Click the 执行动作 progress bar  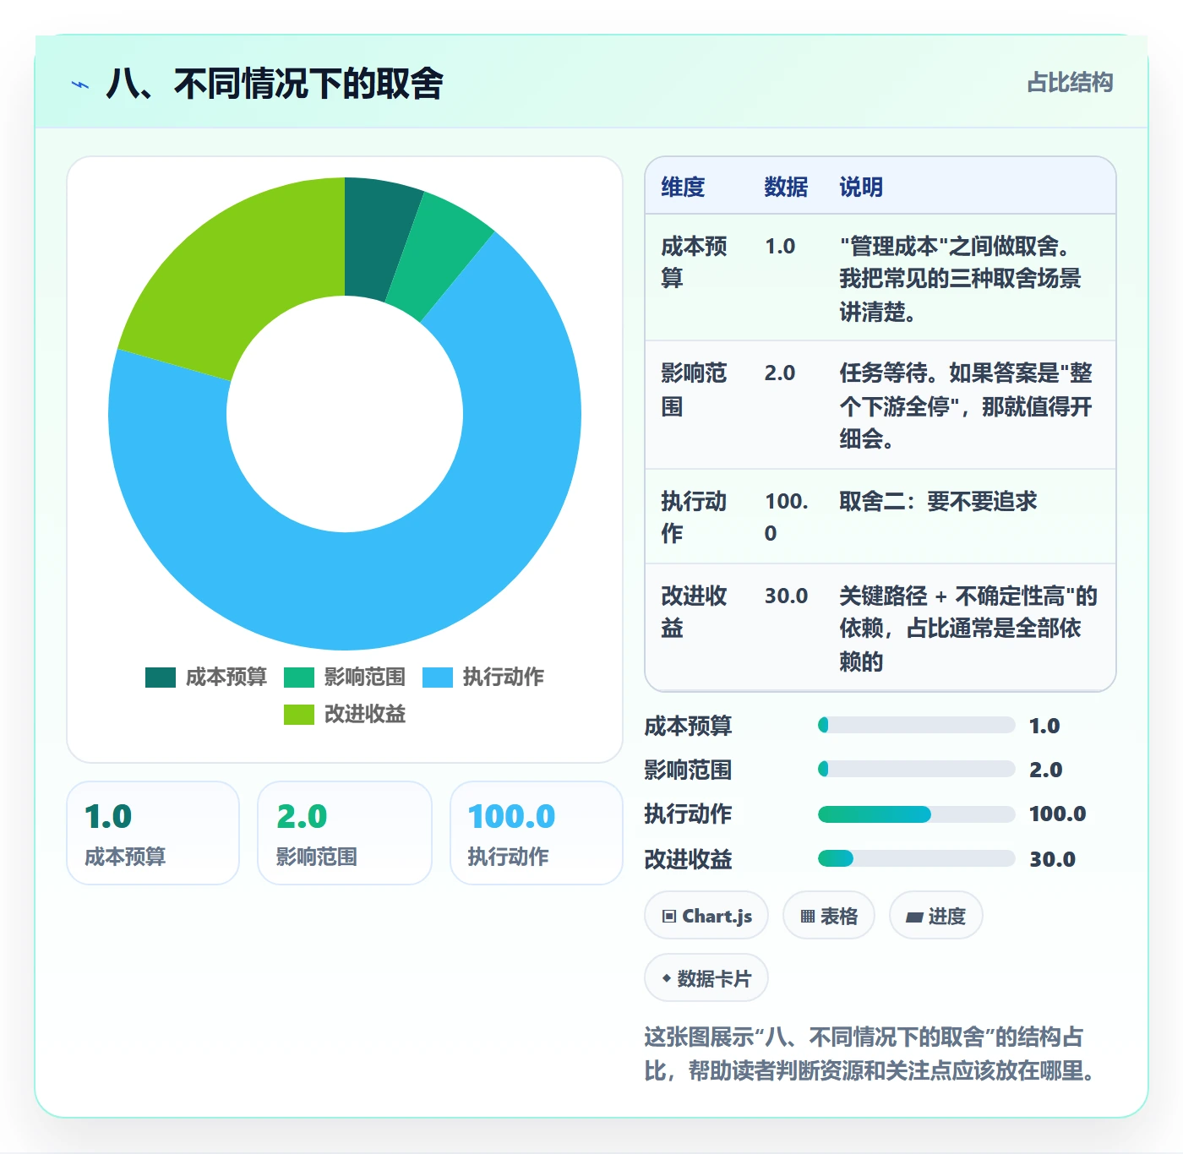917,814
